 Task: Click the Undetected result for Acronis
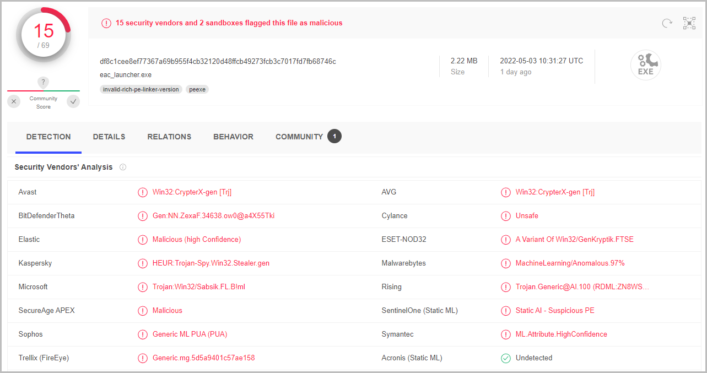point(534,358)
